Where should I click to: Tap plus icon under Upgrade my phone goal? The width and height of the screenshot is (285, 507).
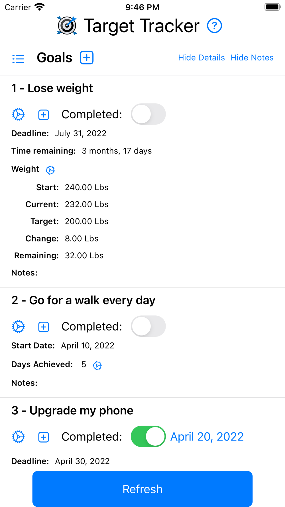44,437
